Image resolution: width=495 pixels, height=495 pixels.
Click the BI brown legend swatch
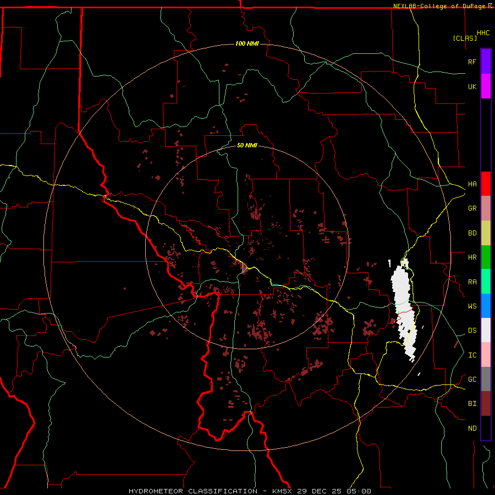click(486, 404)
